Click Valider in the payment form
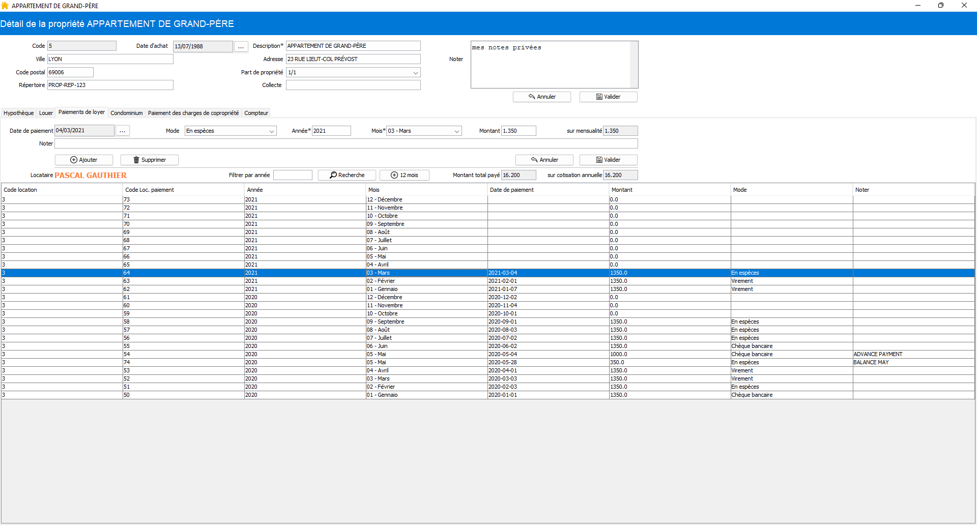This screenshot has width=977, height=525. click(609, 160)
